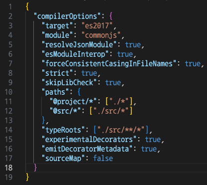Click the "skipLibCheck" key
The image size is (207, 185).
[x=69, y=83]
